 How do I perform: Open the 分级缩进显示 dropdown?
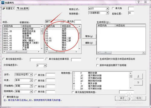click(x=45, y=66)
